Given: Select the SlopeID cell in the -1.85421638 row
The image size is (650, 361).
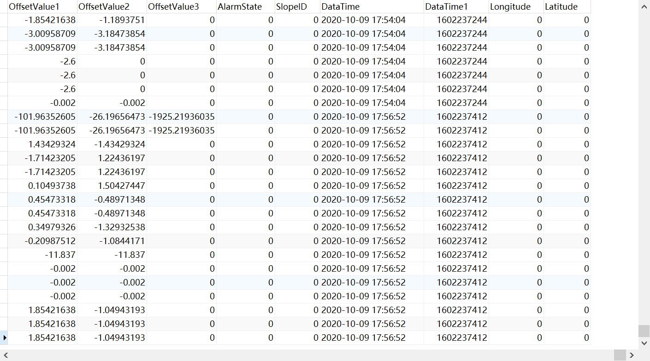Looking at the screenshot, I should (297, 20).
